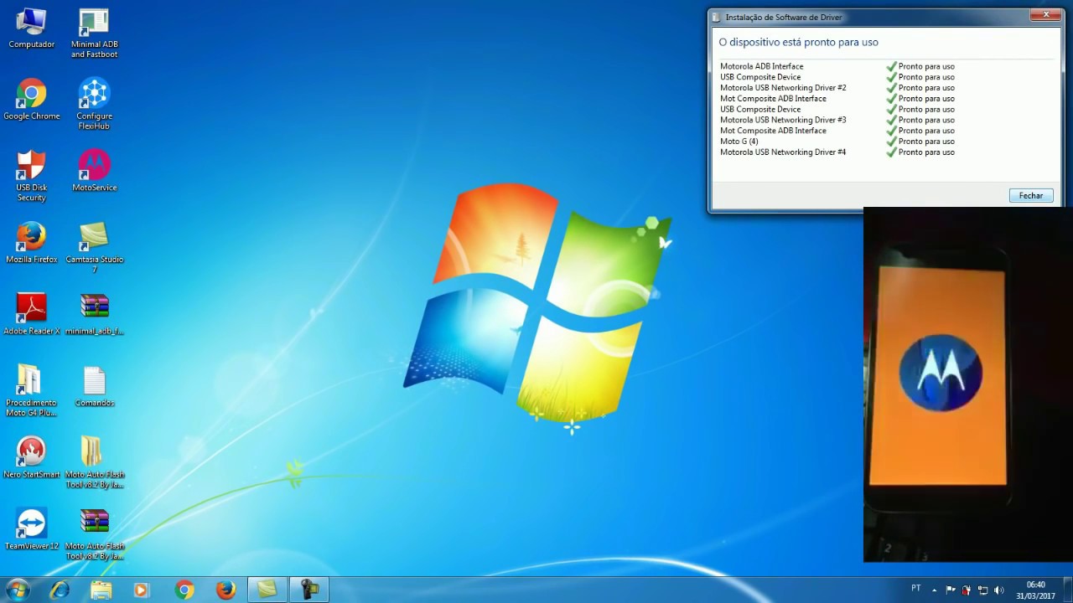1073x603 pixels.
Task: Open the network status tray icon
Action: (982, 590)
